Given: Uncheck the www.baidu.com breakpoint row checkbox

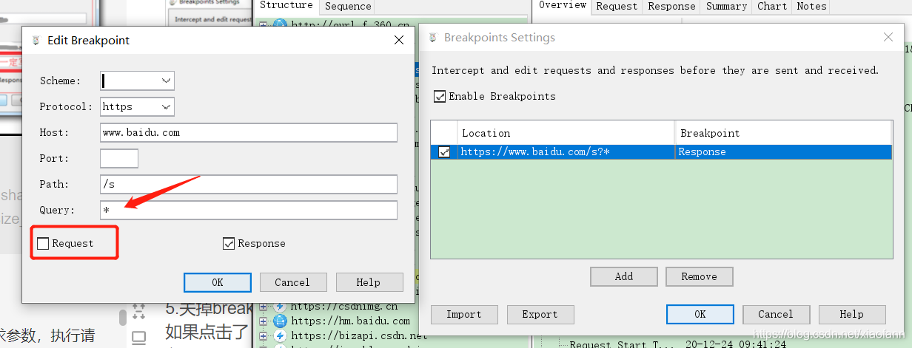Looking at the screenshot, I should [444, 152].
